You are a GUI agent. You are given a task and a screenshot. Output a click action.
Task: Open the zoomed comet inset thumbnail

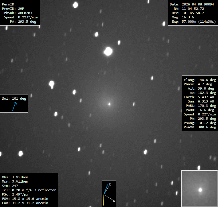[x=199, y=188]
